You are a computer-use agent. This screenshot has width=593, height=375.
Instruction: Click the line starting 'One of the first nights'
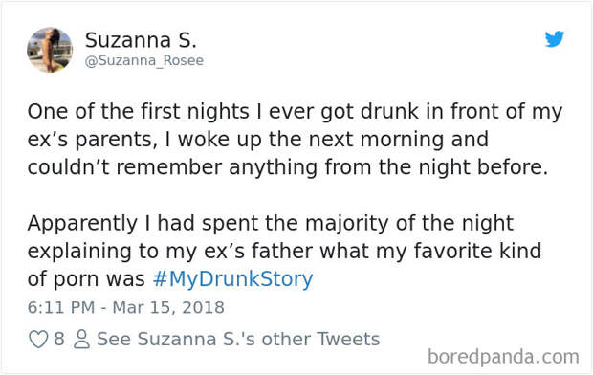tap(295, 112)
